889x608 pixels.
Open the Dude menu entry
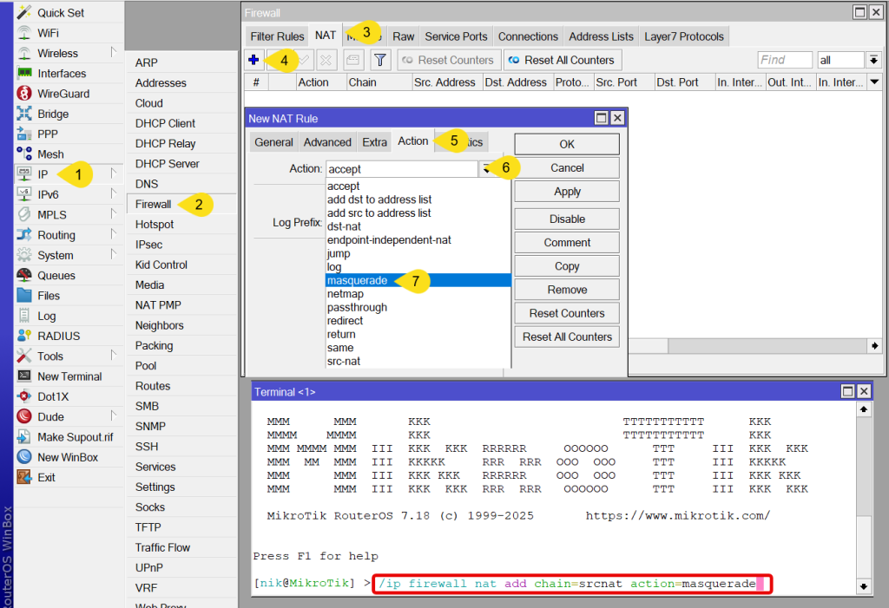pos(50,417)
